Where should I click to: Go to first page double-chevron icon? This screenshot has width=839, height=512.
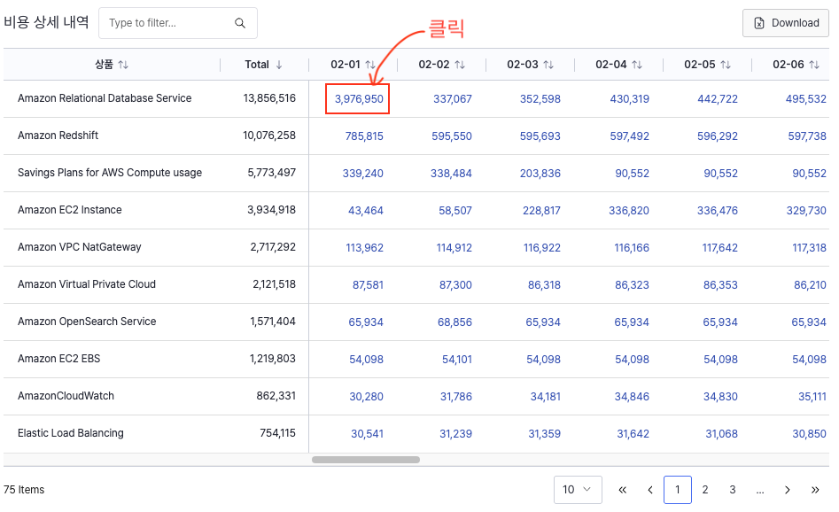click(x=622, y=490)
